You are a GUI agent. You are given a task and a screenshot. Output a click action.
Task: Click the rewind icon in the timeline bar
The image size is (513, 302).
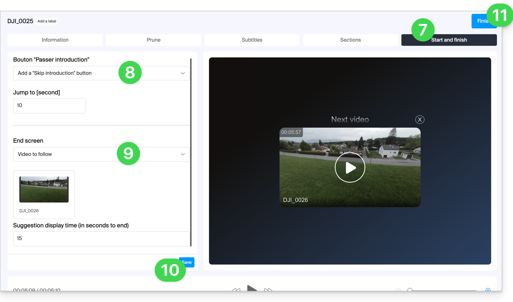click(x=236, y=290)
